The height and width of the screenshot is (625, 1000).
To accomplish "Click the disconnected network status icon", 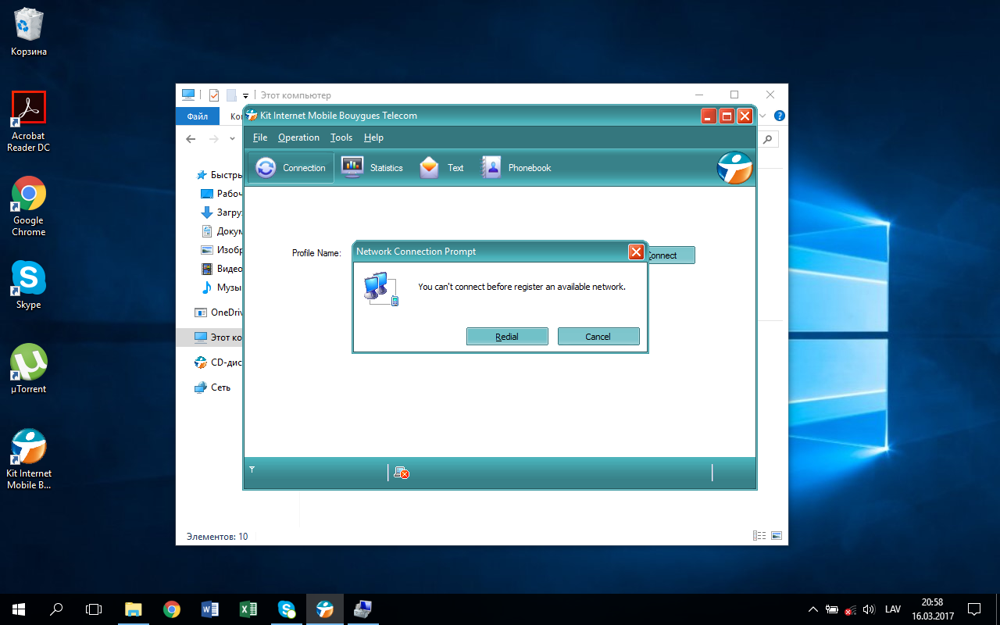I will pos(402,473).
